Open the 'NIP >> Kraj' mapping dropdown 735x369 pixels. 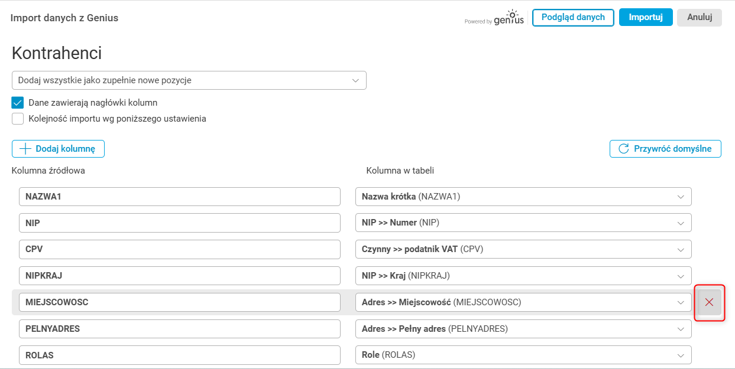[523, 276]
